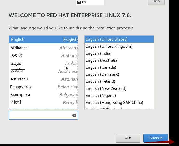Select Assamese language row
Screen dimensions: 179x146
pyautogui.click(x=43, y=71)
